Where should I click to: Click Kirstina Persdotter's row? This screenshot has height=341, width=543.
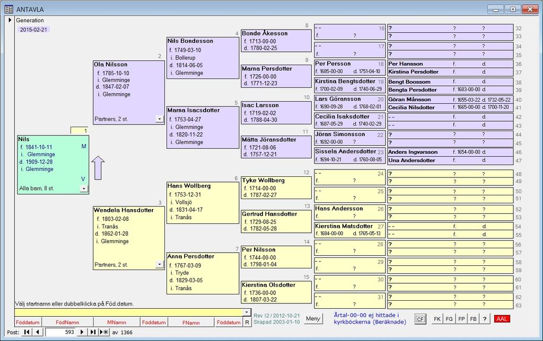(x=450, y=71)
